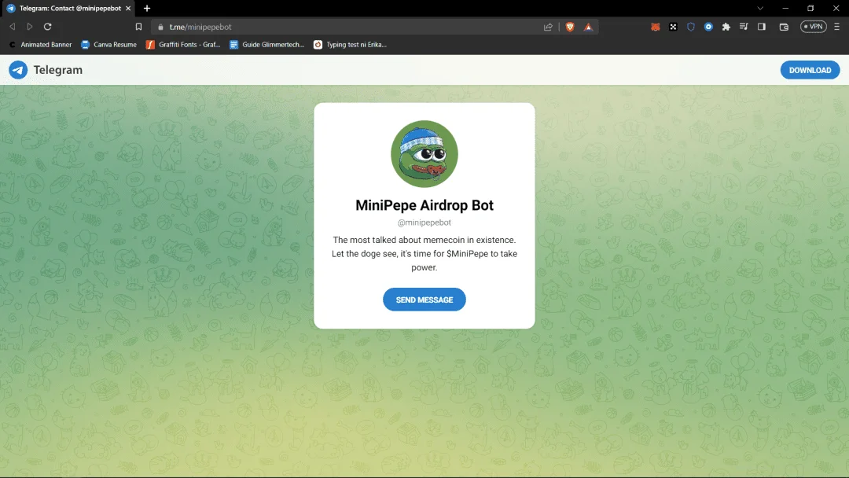849x478 pixels.
Task: Select the @minipepebot username text
Action: [x=424, y=222]
